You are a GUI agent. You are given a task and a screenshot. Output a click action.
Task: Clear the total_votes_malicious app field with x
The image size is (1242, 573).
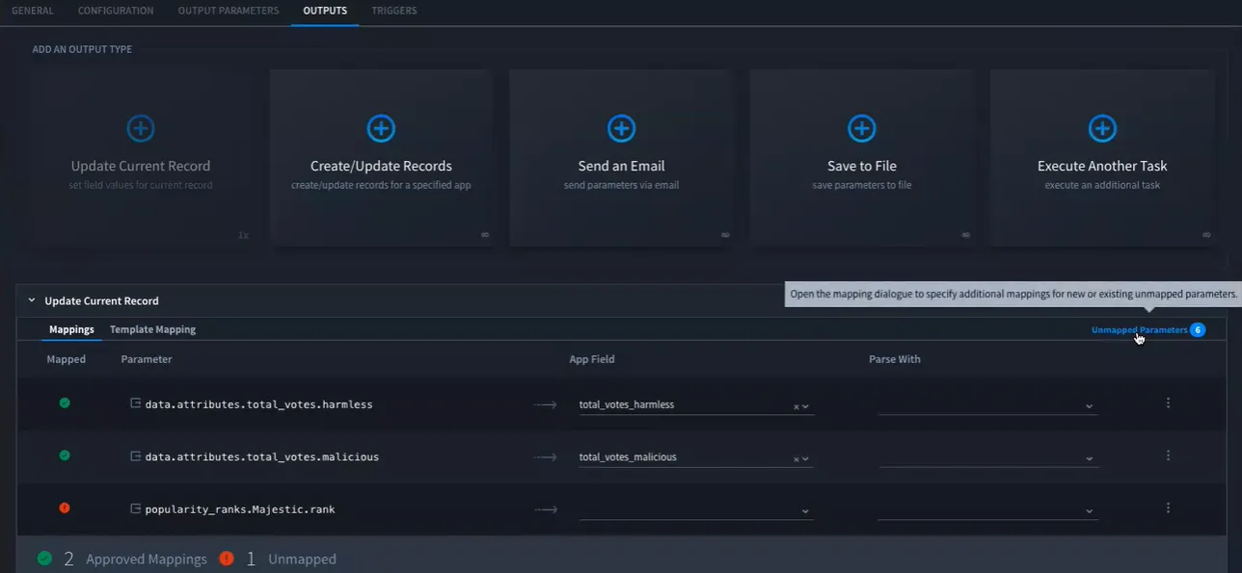(796, 459)
